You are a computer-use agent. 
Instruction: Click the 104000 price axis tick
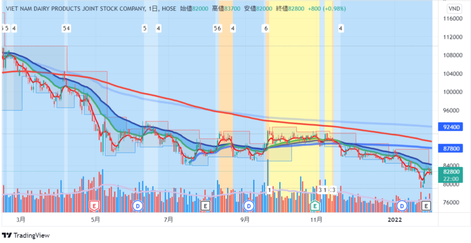(454, 74)
